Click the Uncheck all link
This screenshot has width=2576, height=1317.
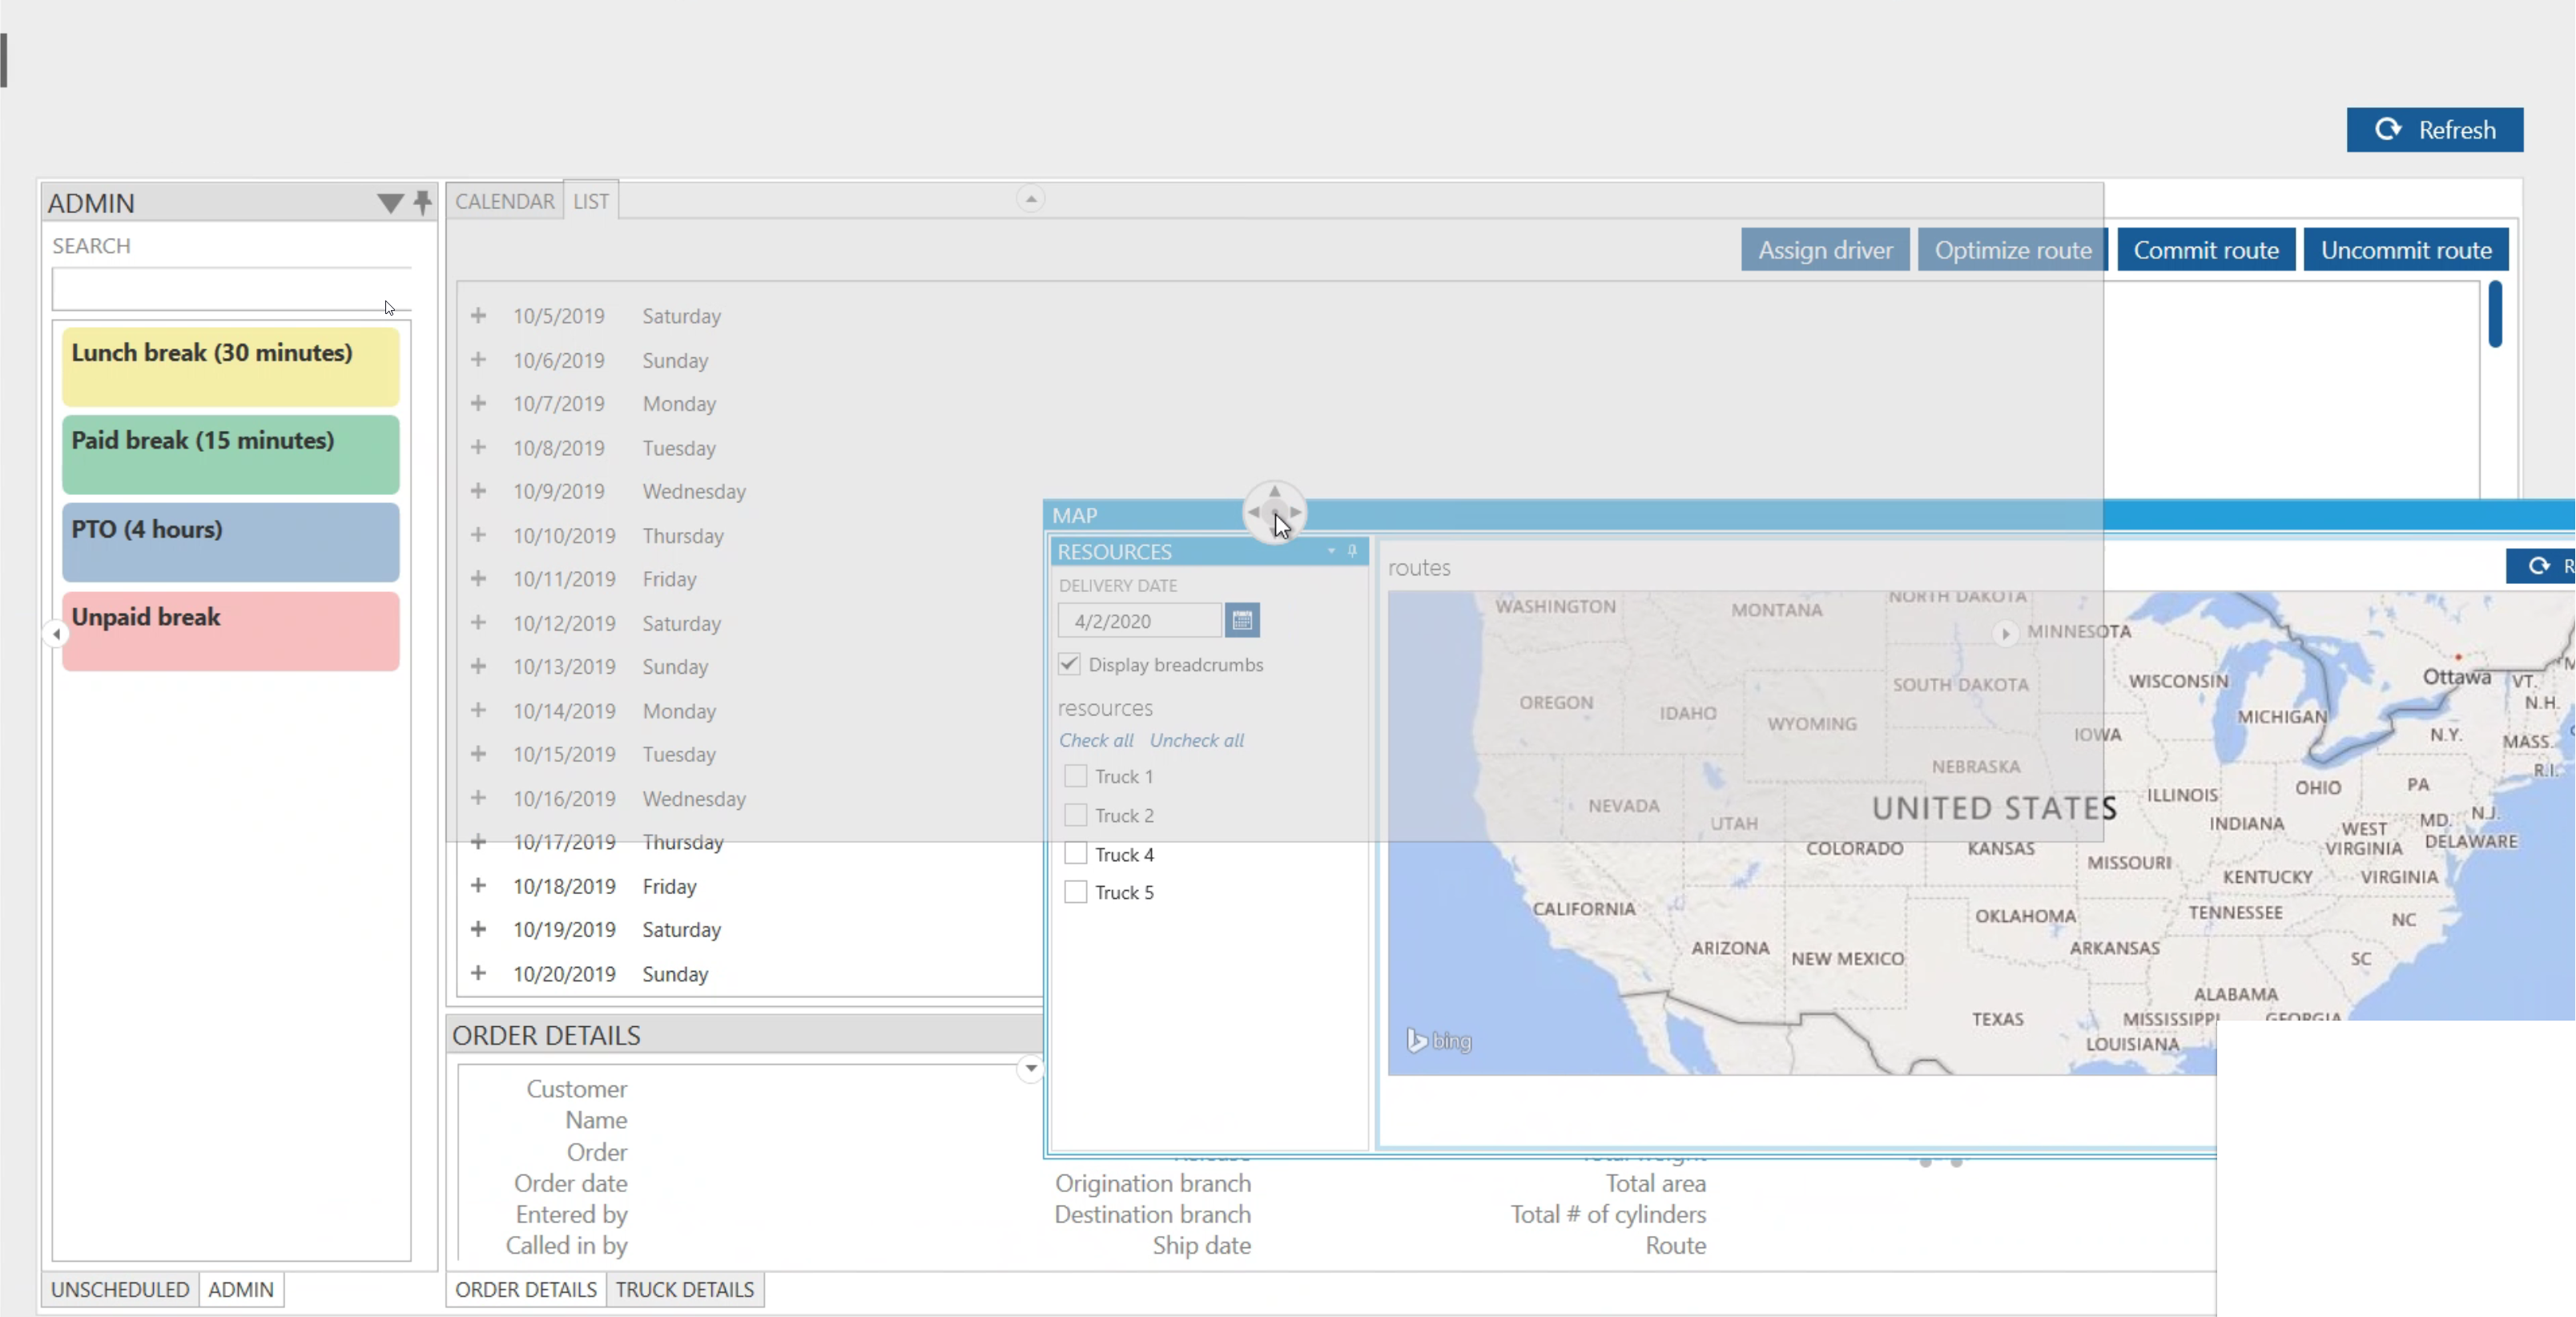pos(1196,740)
